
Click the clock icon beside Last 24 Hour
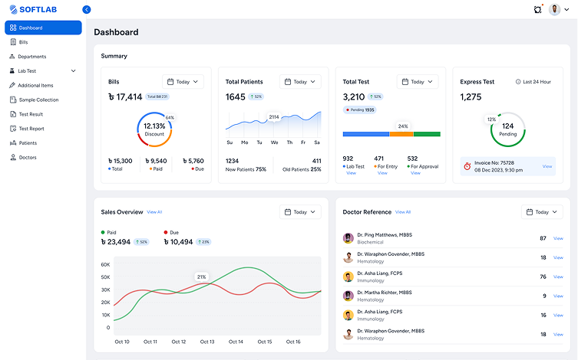pyautogui.click(x=518, y=82)
